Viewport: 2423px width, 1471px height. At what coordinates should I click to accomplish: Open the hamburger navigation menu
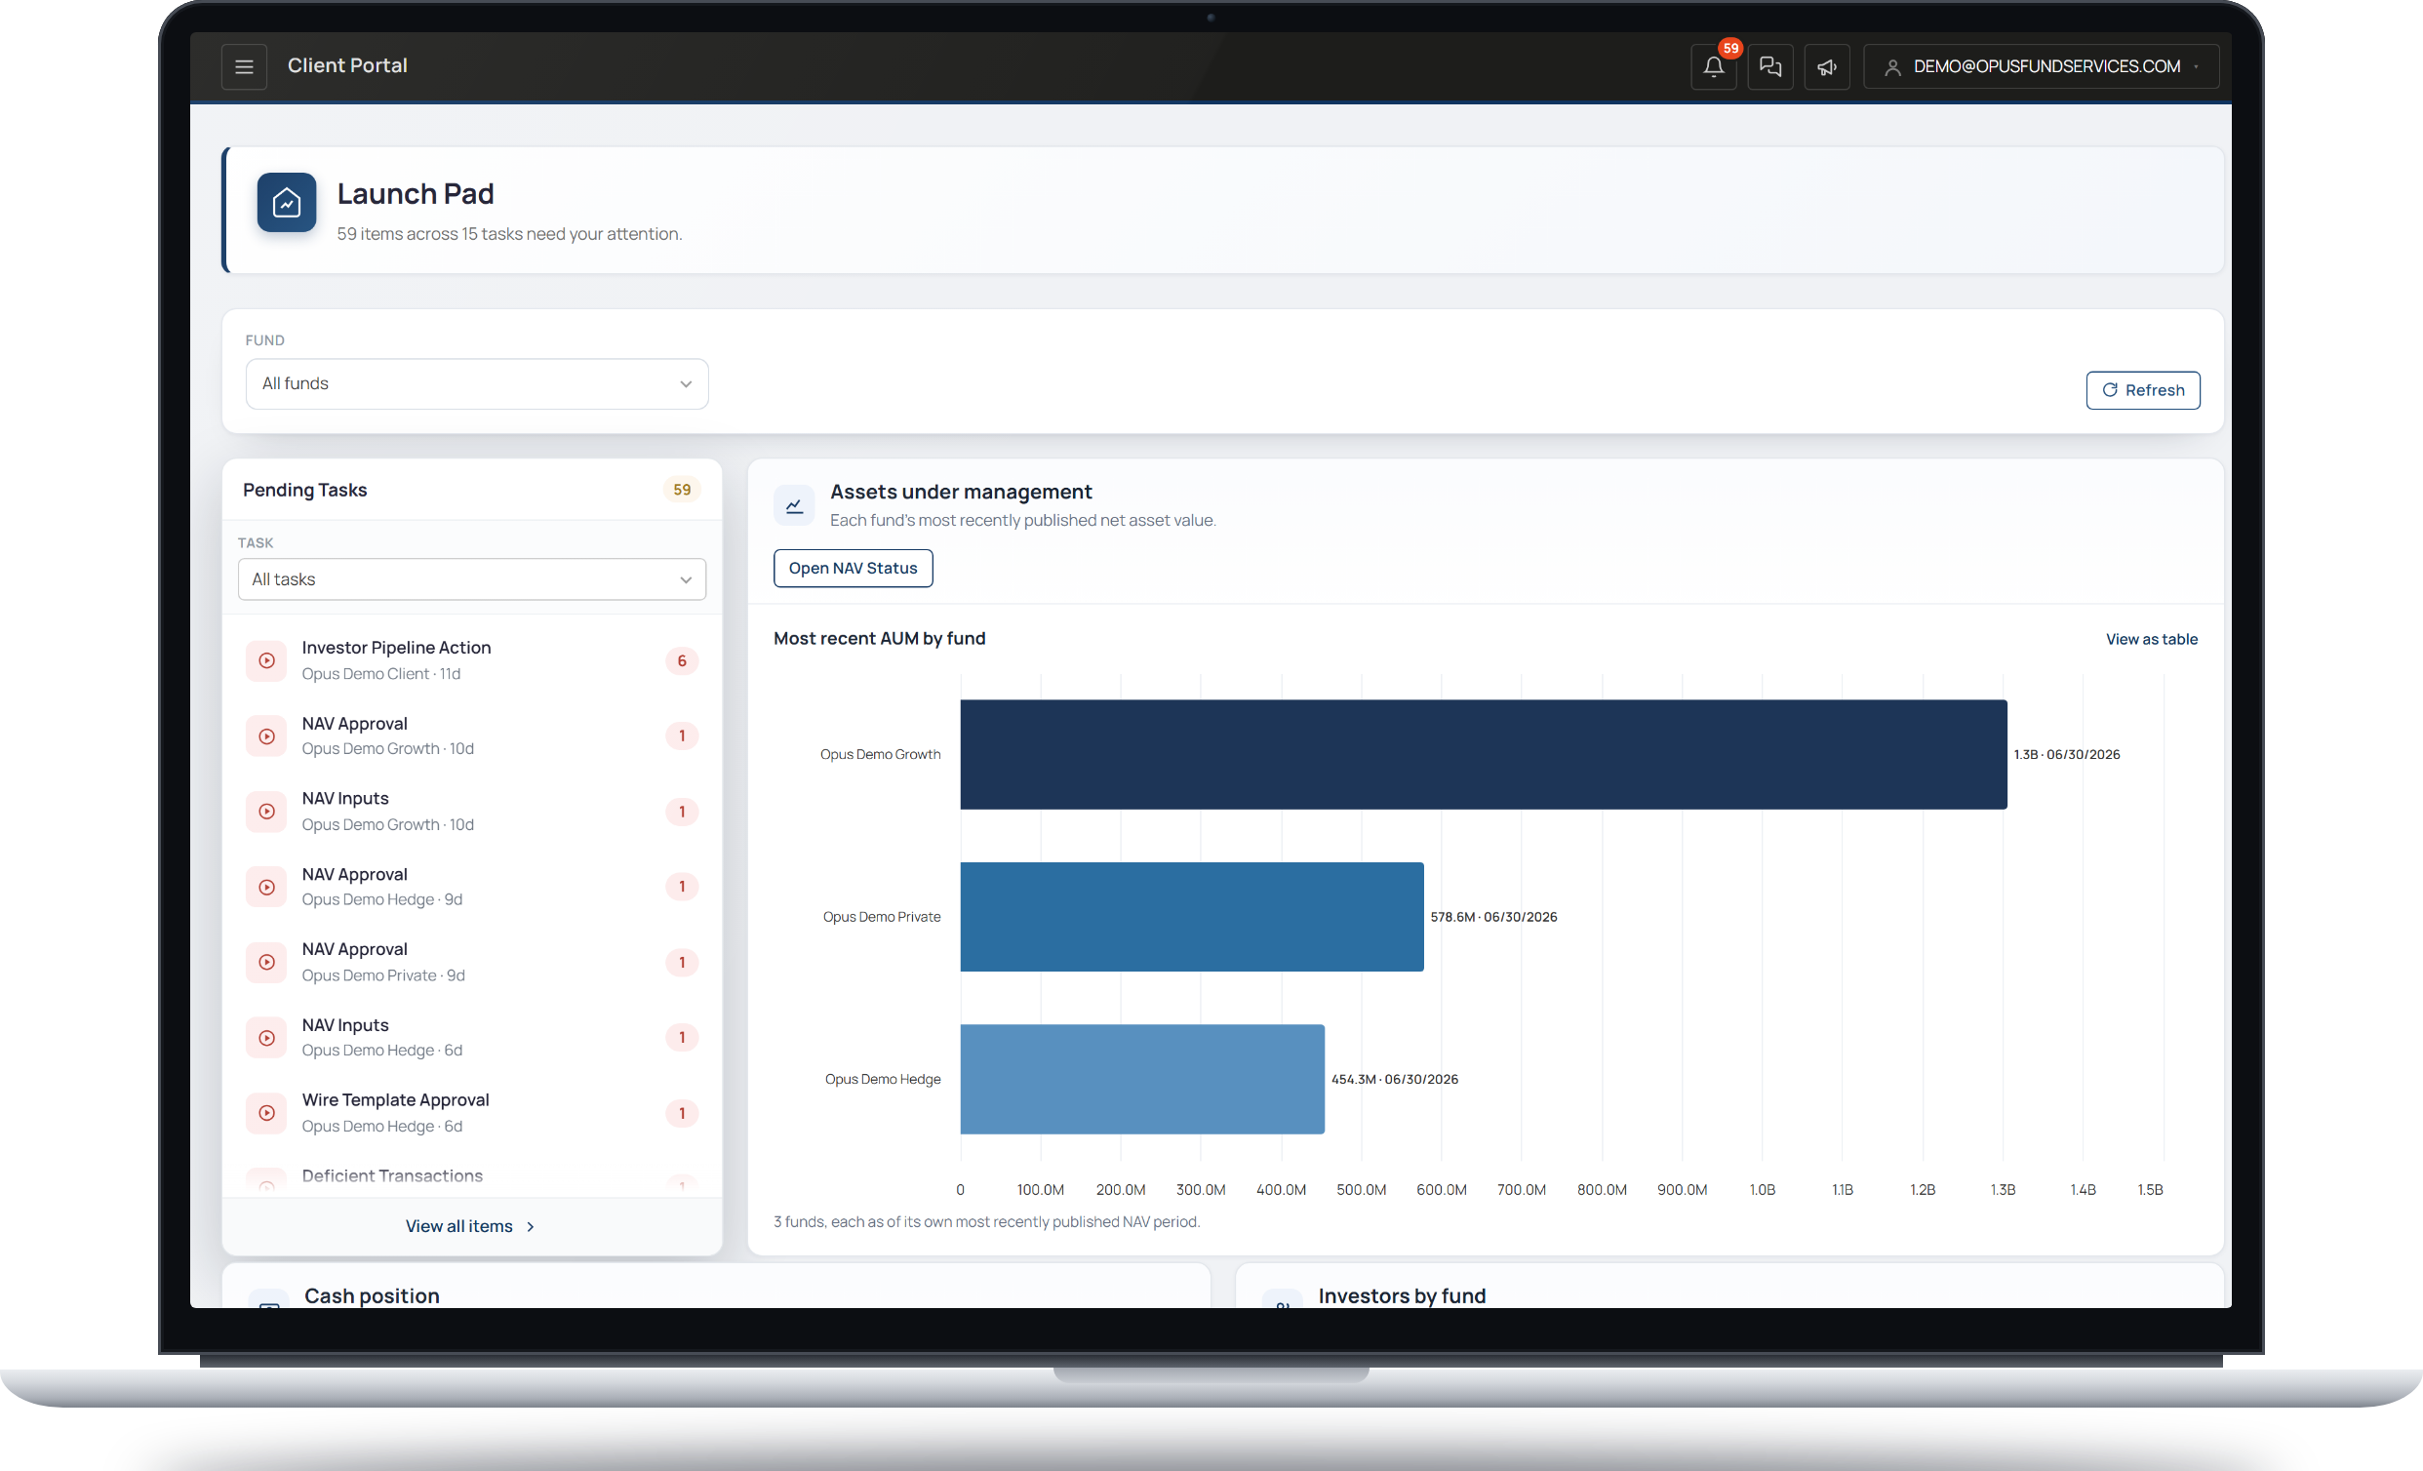click(x=244, y=67)
